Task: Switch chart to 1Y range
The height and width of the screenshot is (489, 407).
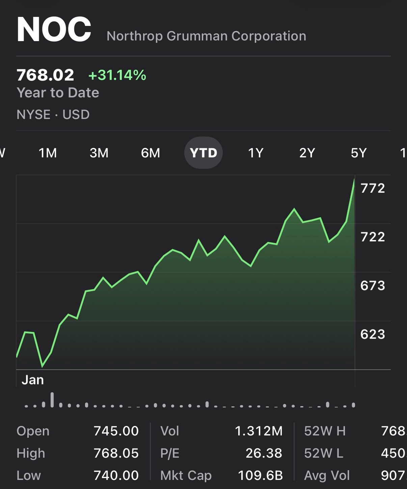Action: pos(255,153)
